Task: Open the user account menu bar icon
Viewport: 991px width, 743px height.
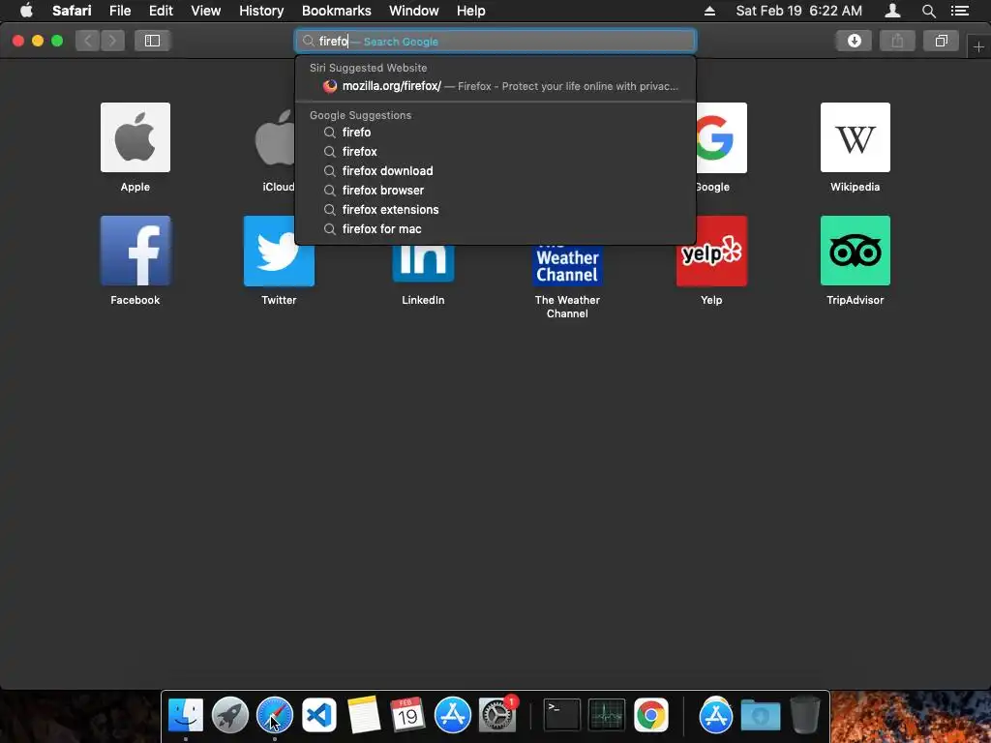Action: 892,11
